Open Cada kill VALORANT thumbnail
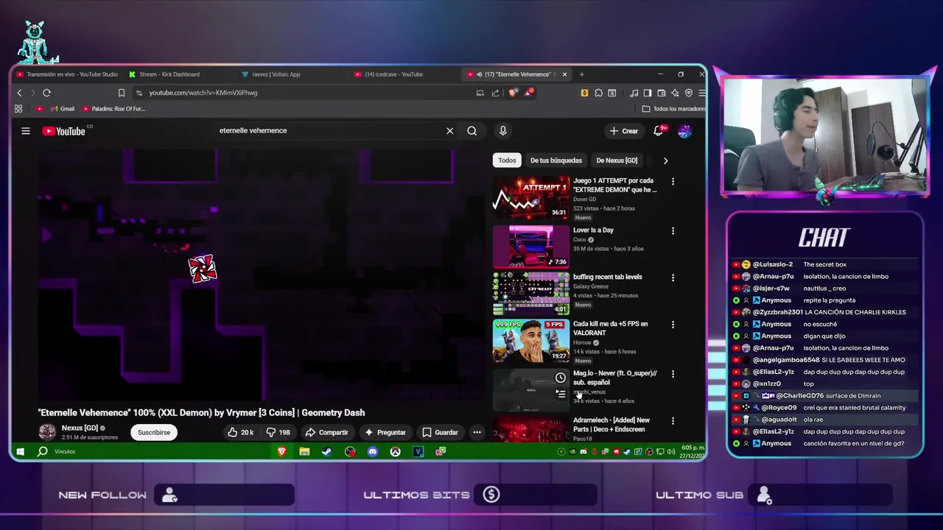Screen dimensions: 943x530 click(x=531, y=341)
